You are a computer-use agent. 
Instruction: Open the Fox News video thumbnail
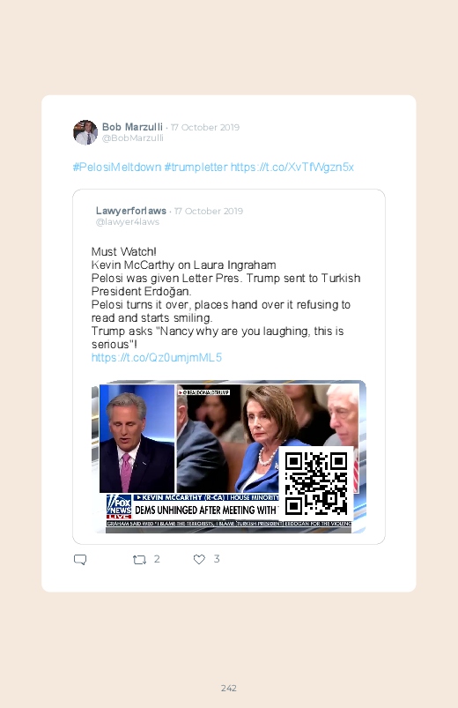pos(229,457)
